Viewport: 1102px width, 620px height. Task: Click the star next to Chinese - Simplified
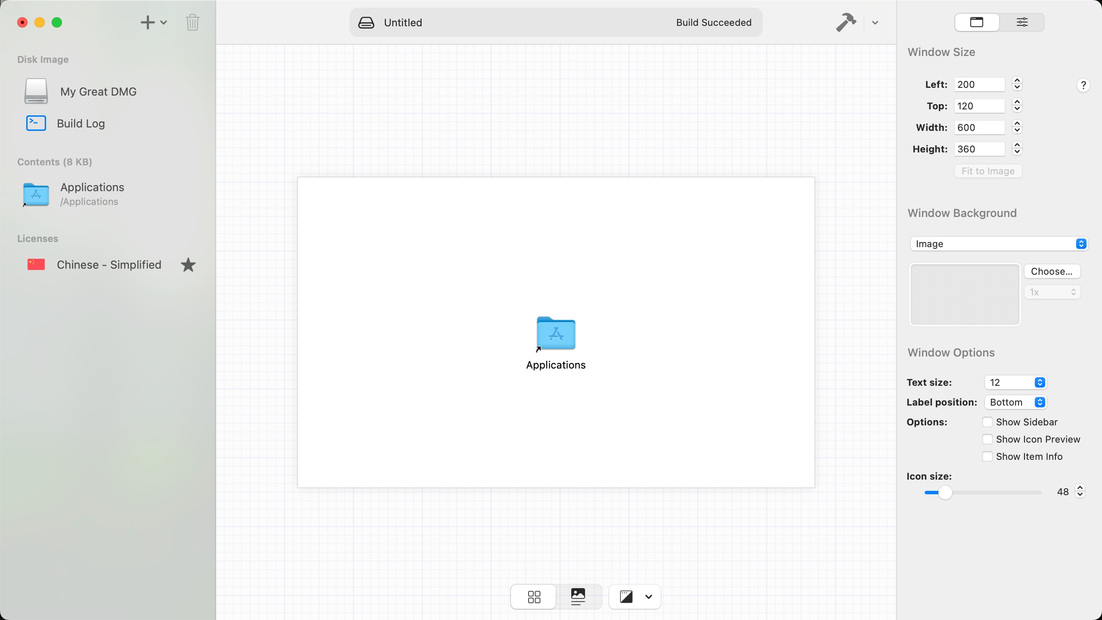[x=188, y=265]
